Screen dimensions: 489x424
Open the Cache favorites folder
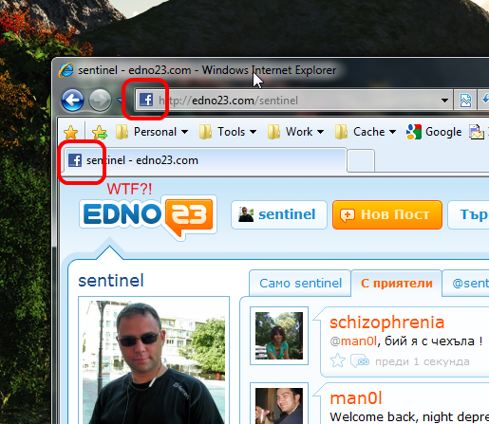click(366, 132)
